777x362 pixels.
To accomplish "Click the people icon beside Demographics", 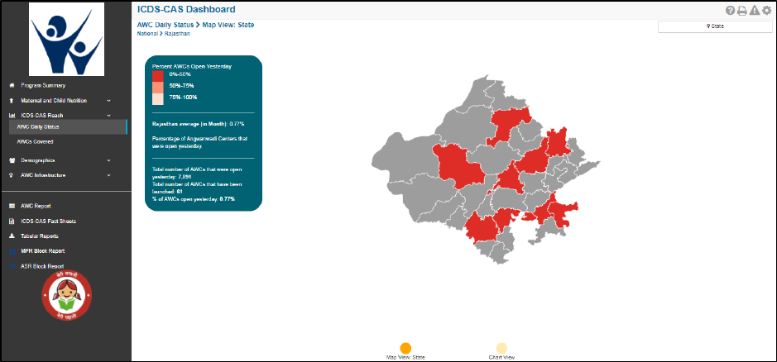I will coord(12,160).
